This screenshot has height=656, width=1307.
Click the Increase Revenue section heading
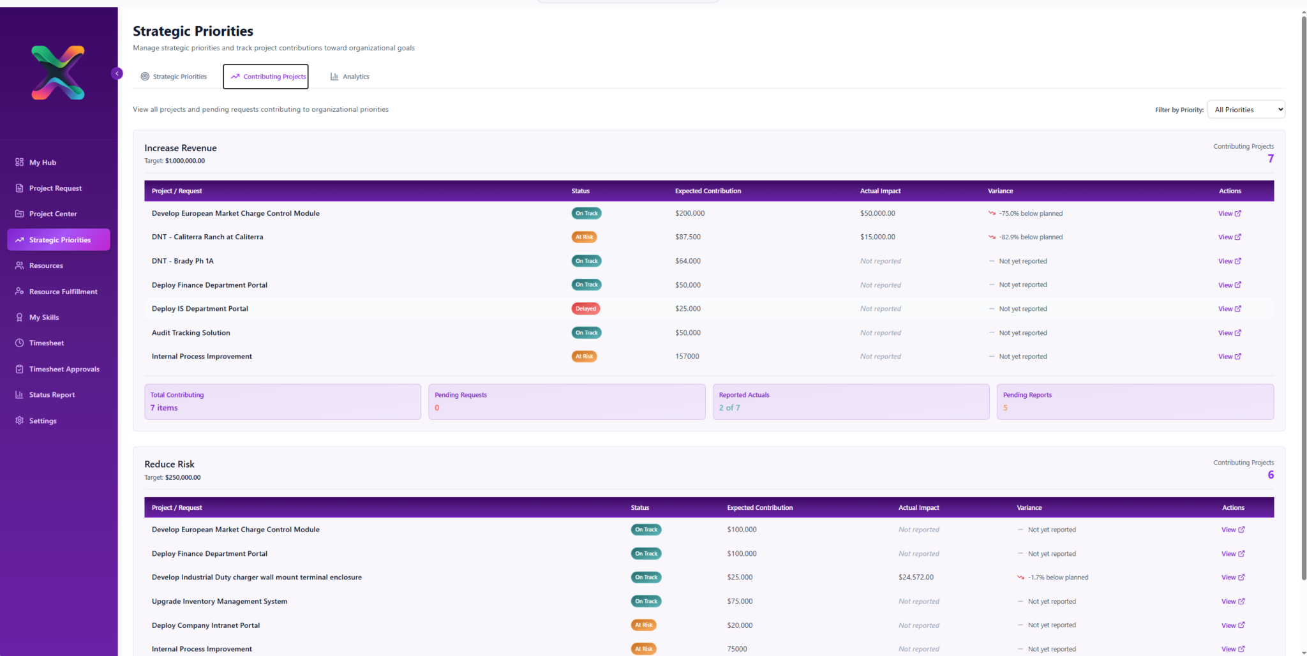point(181,148)
